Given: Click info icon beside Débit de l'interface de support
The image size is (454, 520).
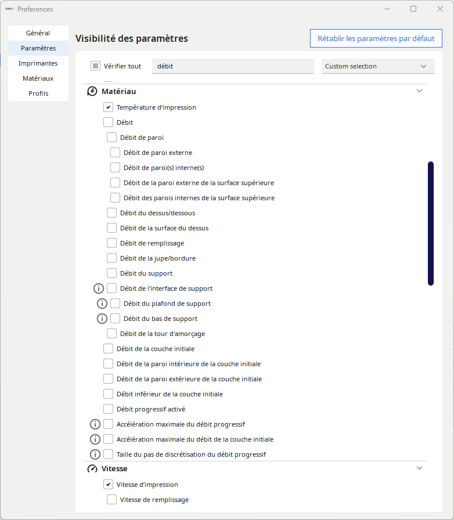Looking at the screenshot, I should click(99, 288).
